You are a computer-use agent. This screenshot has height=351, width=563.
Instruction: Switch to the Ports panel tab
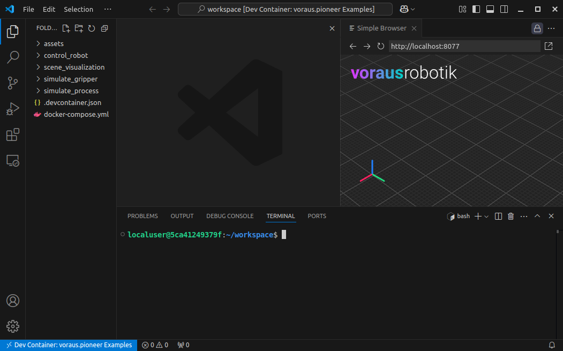(x=317, y=216)
